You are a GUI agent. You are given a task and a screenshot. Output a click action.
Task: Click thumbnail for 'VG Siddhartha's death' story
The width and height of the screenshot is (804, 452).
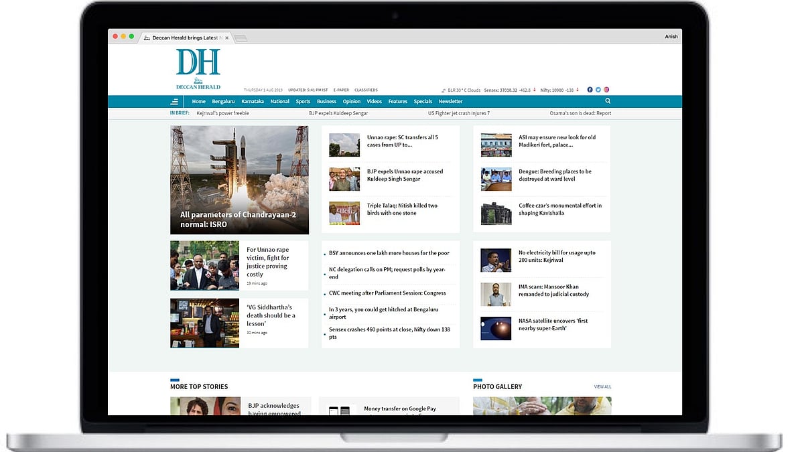[x=204, y=323]
